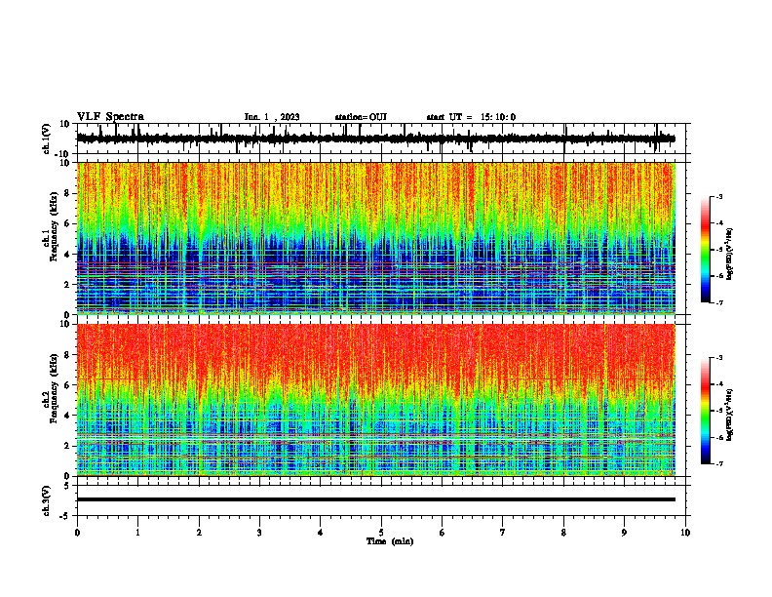Click the 'VLF Spectra' title text
The width and height of the screenshot is (772, 597).
point(110,117)
